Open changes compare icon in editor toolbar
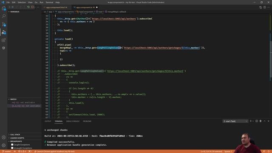Image resolution: width=272 pixels, height=153 pixels. [x=261, y=7]
